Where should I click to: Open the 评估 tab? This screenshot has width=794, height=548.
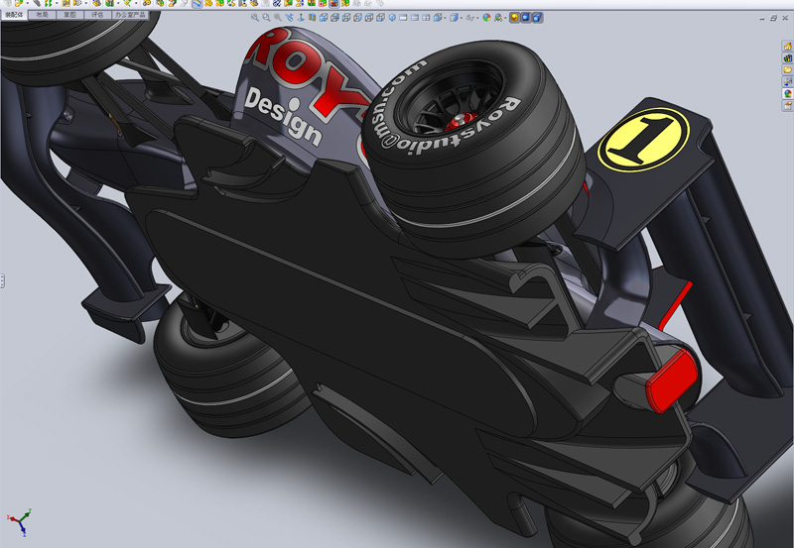97,15
